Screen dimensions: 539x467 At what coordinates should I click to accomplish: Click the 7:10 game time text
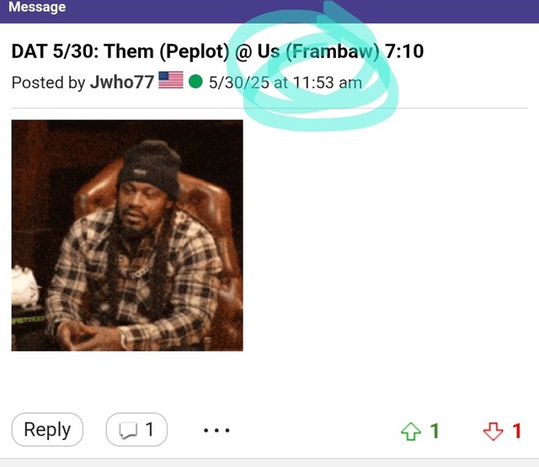click(x=404, y=51)
